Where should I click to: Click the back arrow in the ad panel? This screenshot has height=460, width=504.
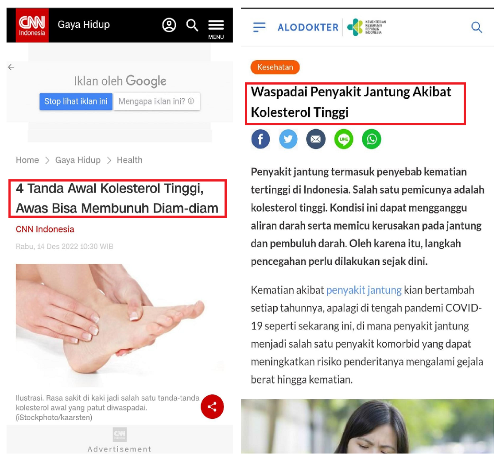(x=11, y=67)
